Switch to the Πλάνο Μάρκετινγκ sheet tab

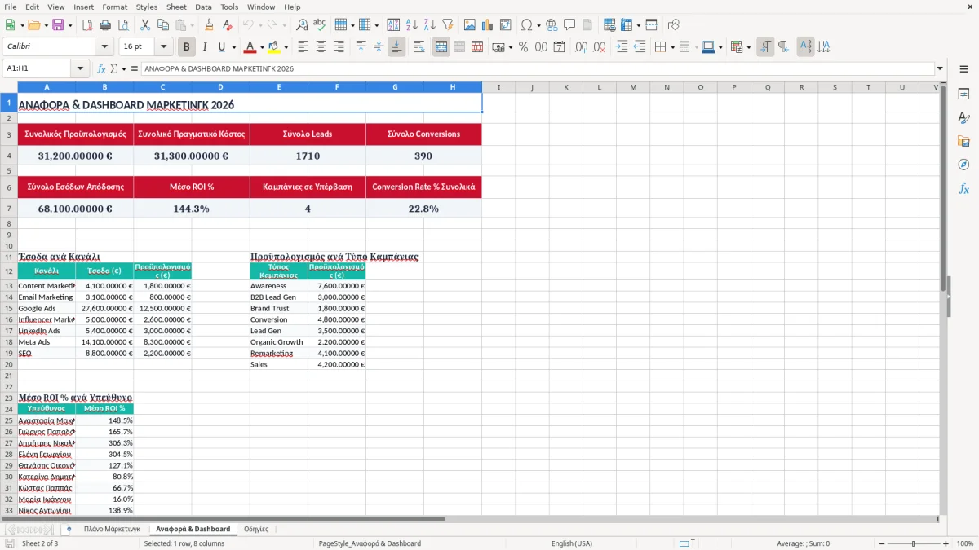[112, 529]
